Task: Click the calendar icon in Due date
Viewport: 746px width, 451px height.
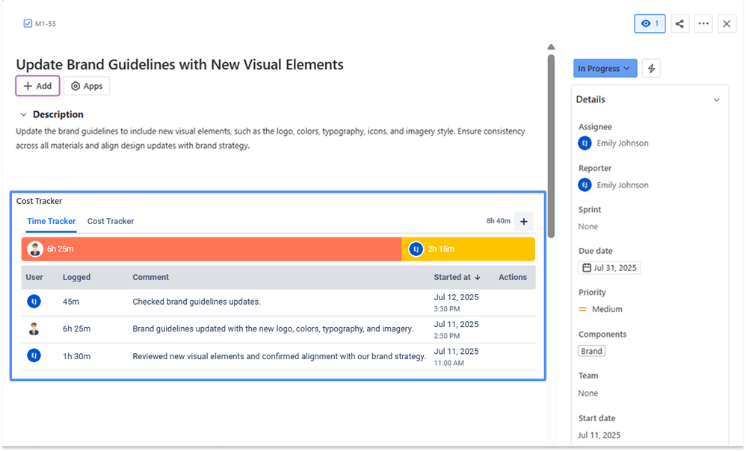Action: click(587, 268)
